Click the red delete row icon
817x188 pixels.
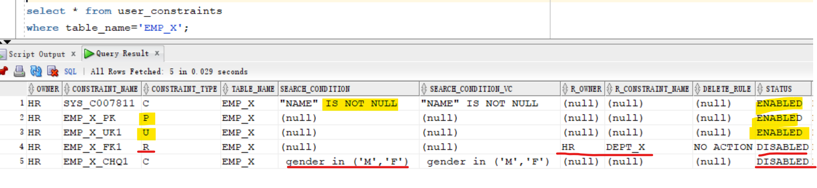tap(53, 71)
